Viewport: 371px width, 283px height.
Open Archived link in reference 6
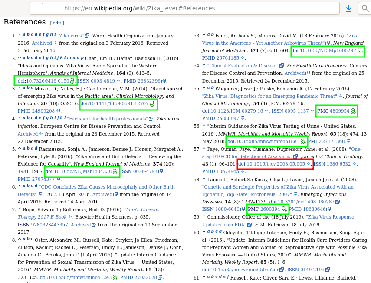pos(102,194)
